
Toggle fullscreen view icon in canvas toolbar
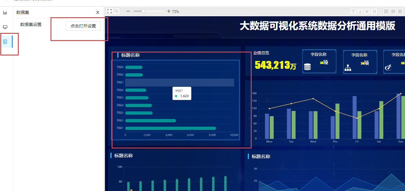[x=110, y=11]
